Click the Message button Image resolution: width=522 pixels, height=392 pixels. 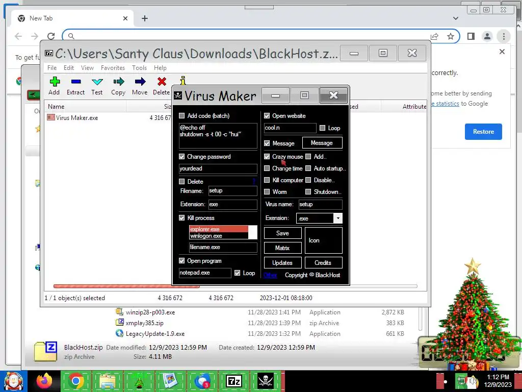322,143
